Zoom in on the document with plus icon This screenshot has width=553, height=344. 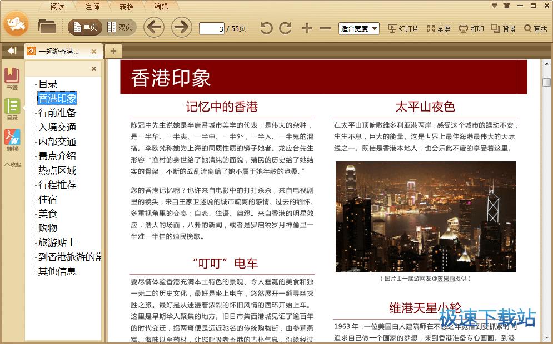click(x=306, y=27)
